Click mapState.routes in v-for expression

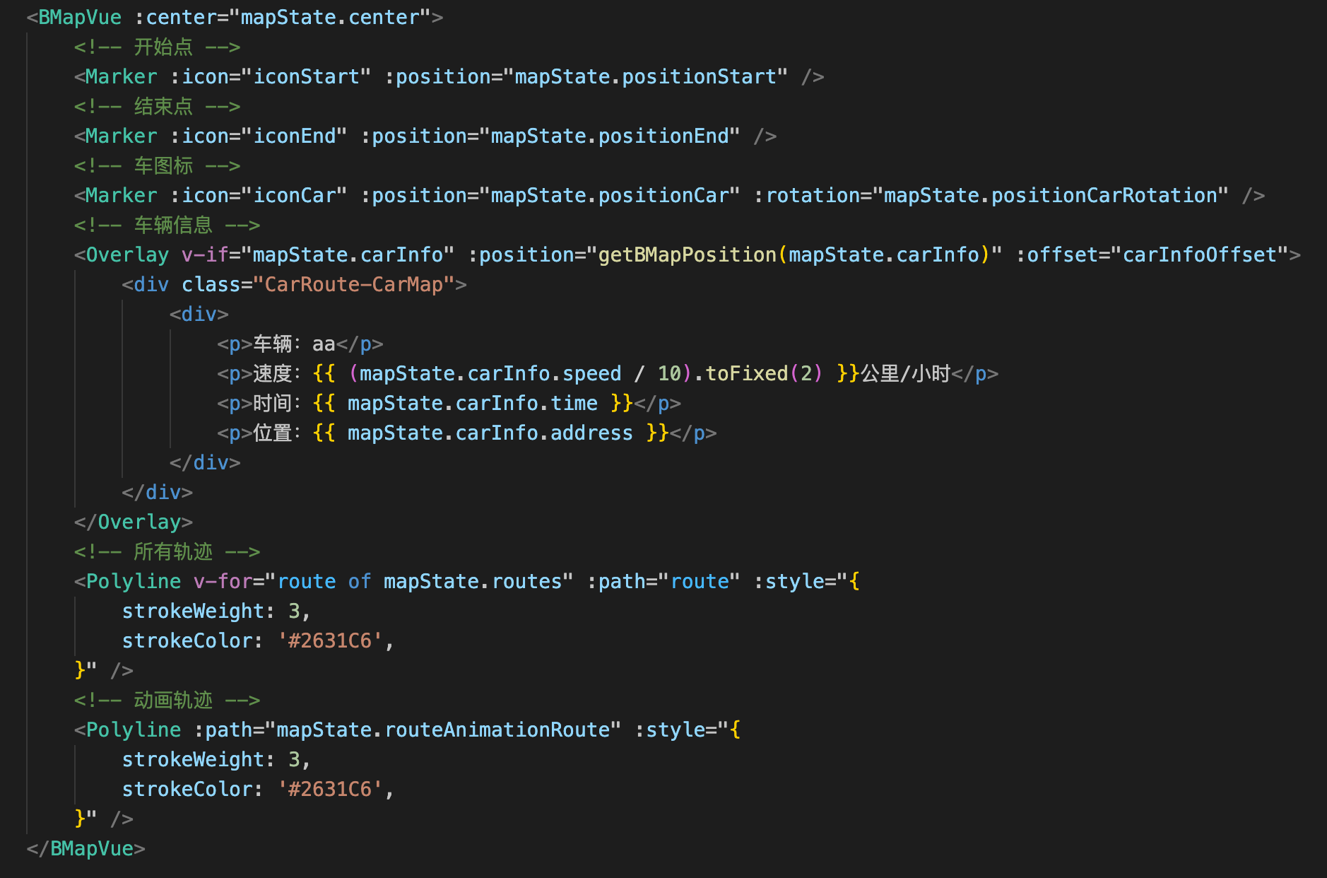pos(473,581)
